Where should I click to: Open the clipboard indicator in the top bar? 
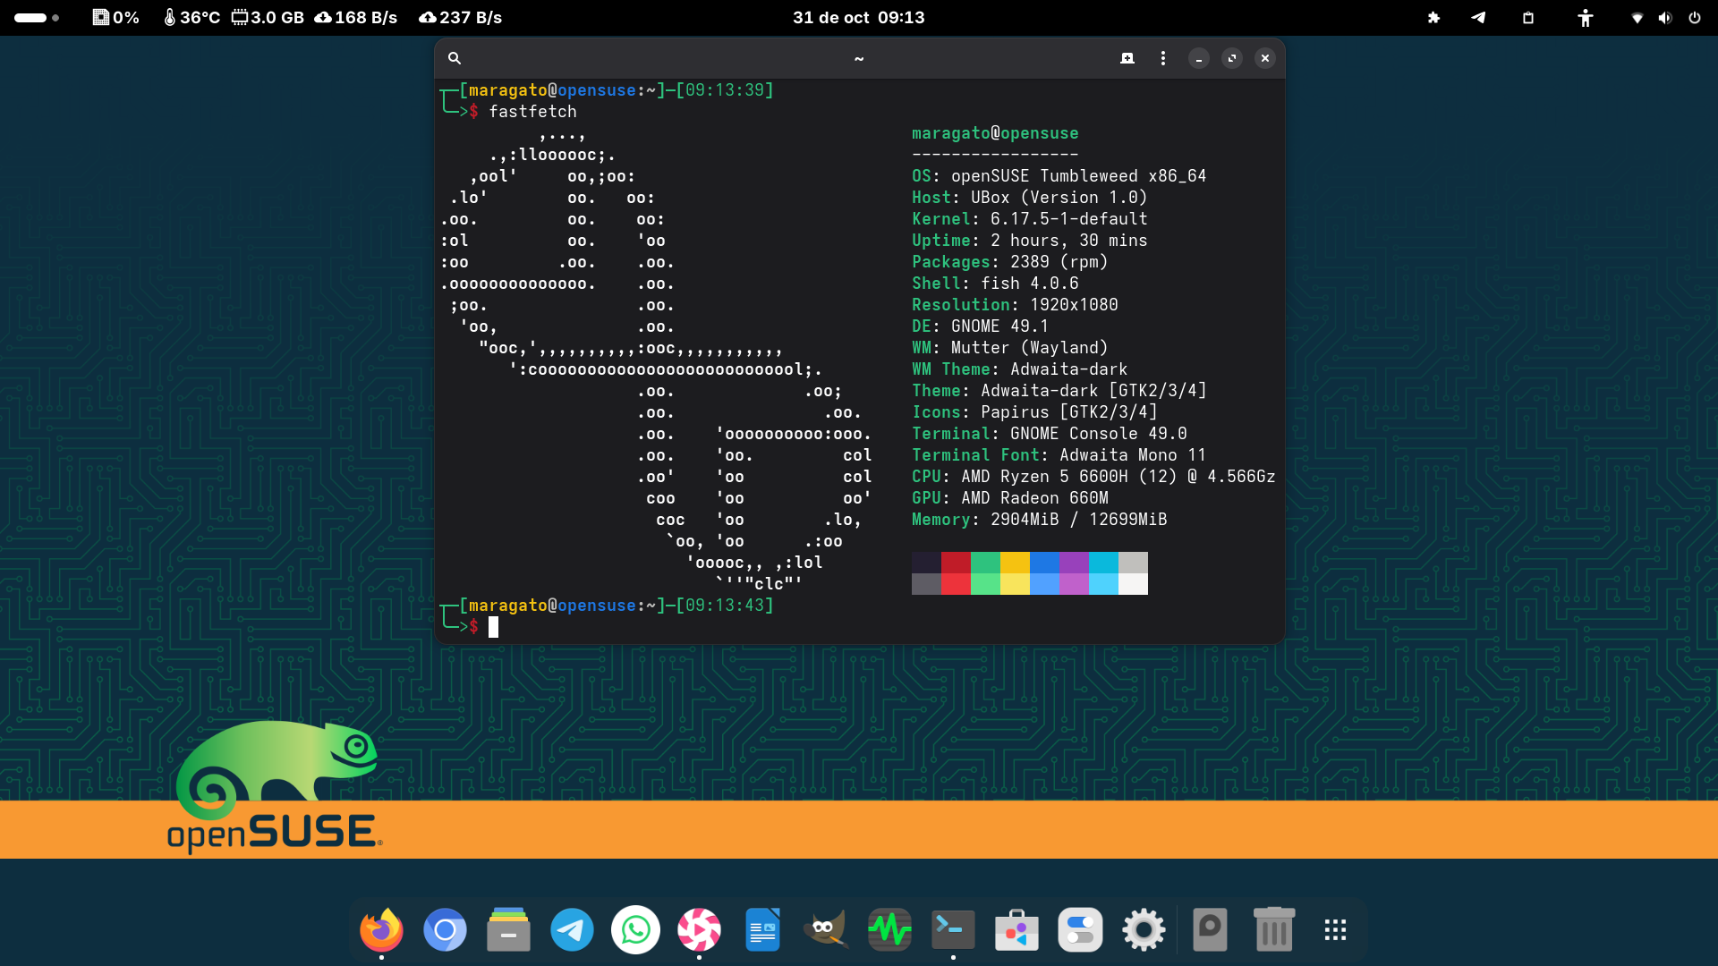pyautogui.click(x=1528, y=18)
